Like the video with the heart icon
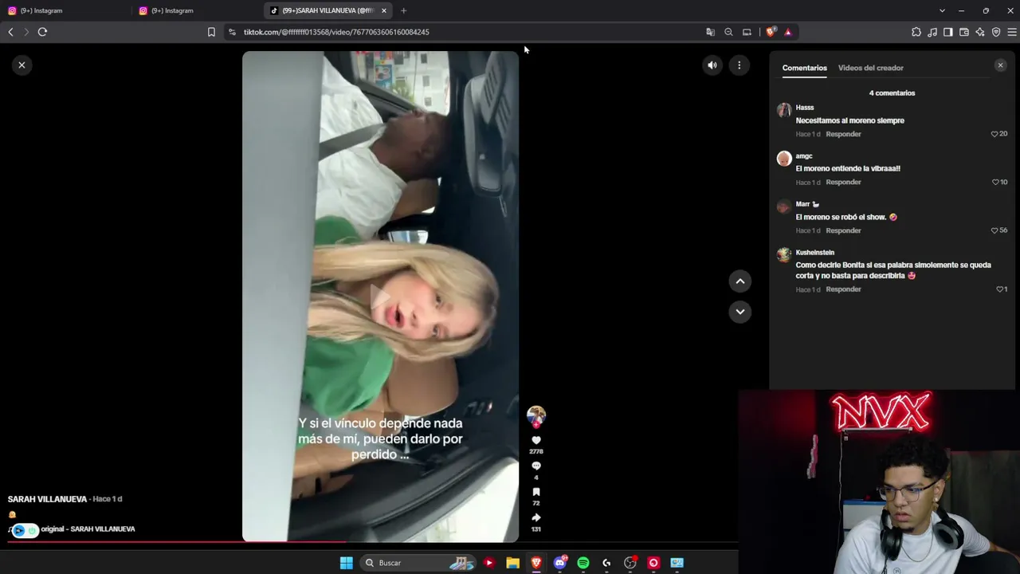The height and width of the screenshot is (574, 1020). [536, 440]
